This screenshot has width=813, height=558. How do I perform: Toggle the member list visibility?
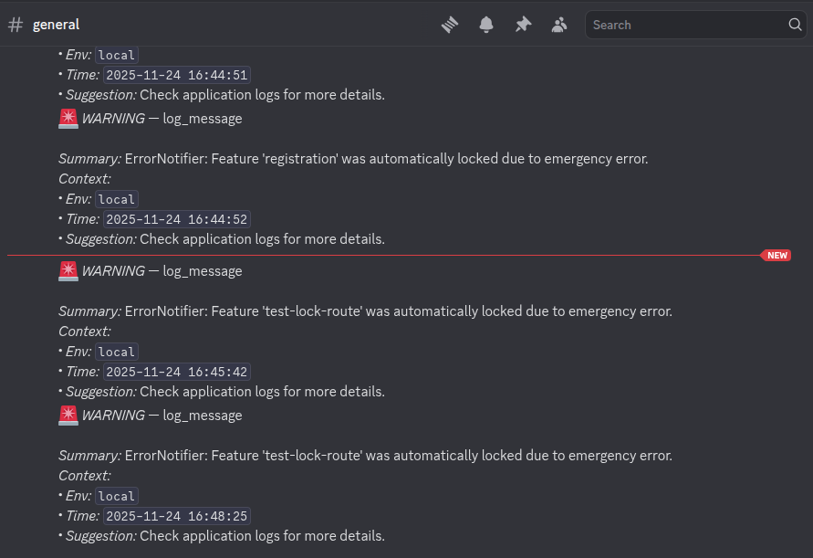point(559,25)
